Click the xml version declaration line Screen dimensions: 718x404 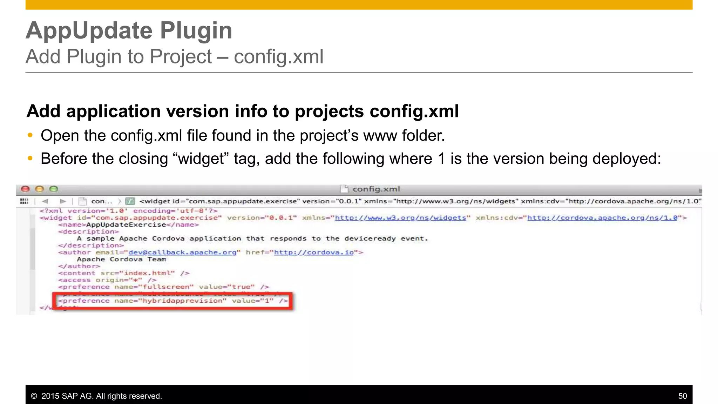coord(129,211)
